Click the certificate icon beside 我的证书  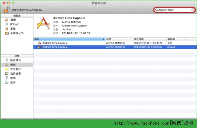point(7,74)
